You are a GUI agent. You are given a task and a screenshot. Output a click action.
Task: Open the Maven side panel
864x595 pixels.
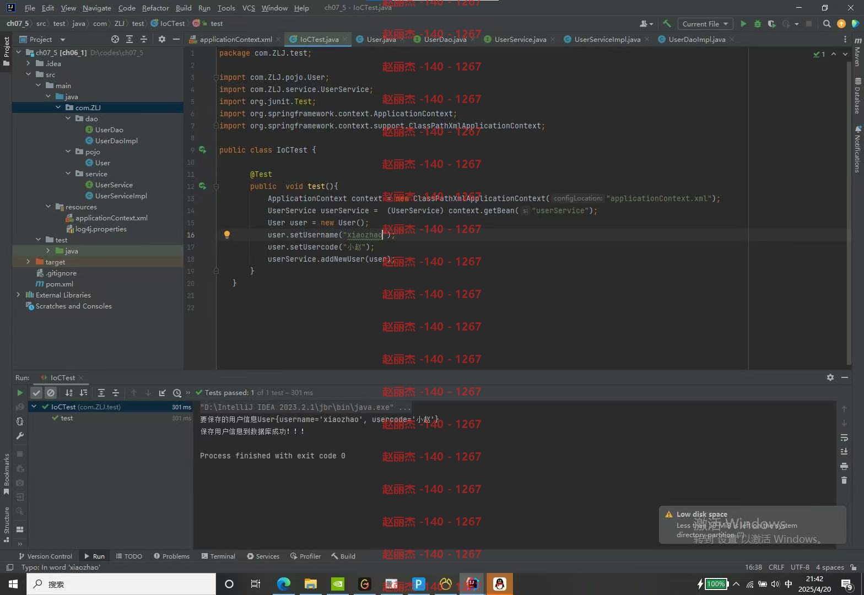click(x=858, y=52)
